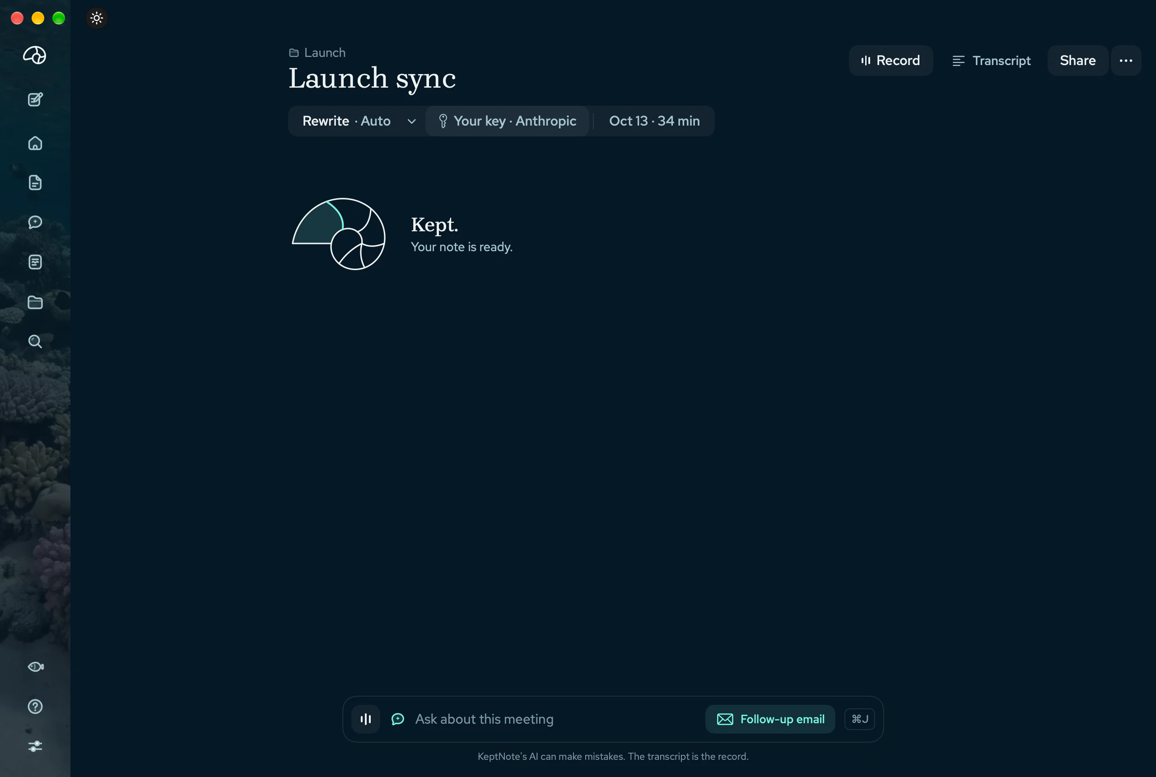Click the Oct 13 · 34 min label
Screen dimensions: 1156x777
tap(654, 121)
